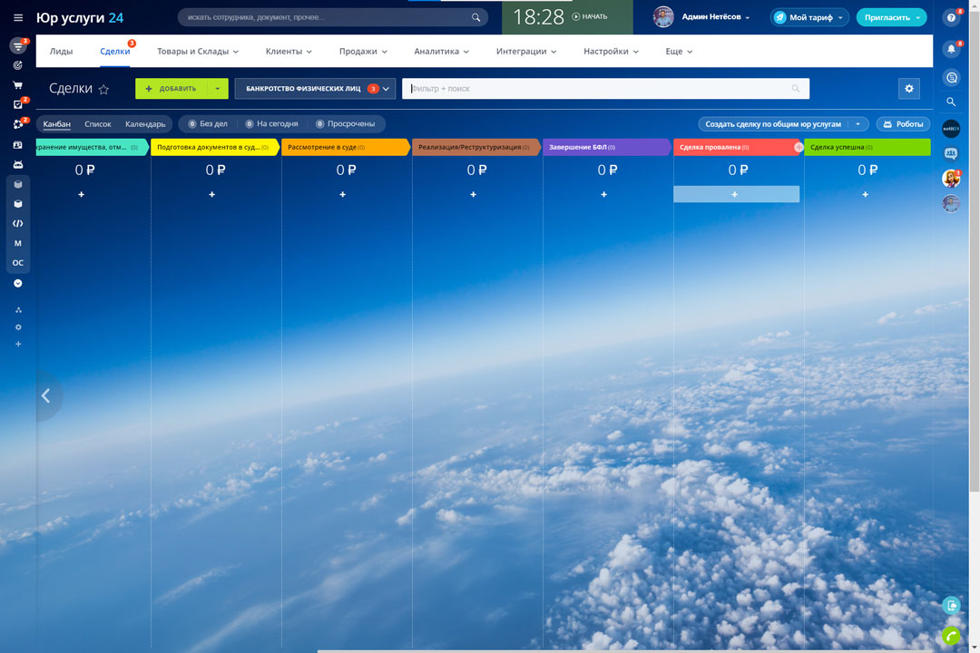Click the green phone call icon

(x=951, y=635)
